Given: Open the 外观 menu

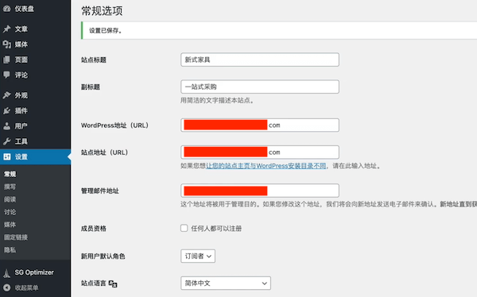Looking at the screenshot, I should pyautogui.click(x=35, y=95).
